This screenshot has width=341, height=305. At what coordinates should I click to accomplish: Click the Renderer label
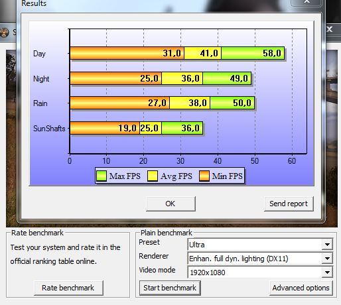click(x=154, y=256)
